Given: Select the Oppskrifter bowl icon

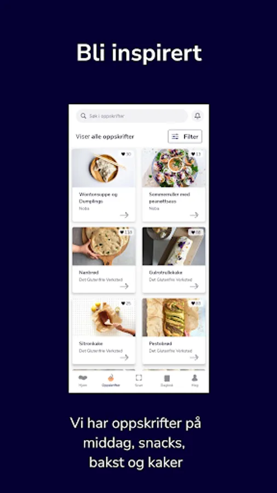Looking at the screenshot, I should 111,378.
